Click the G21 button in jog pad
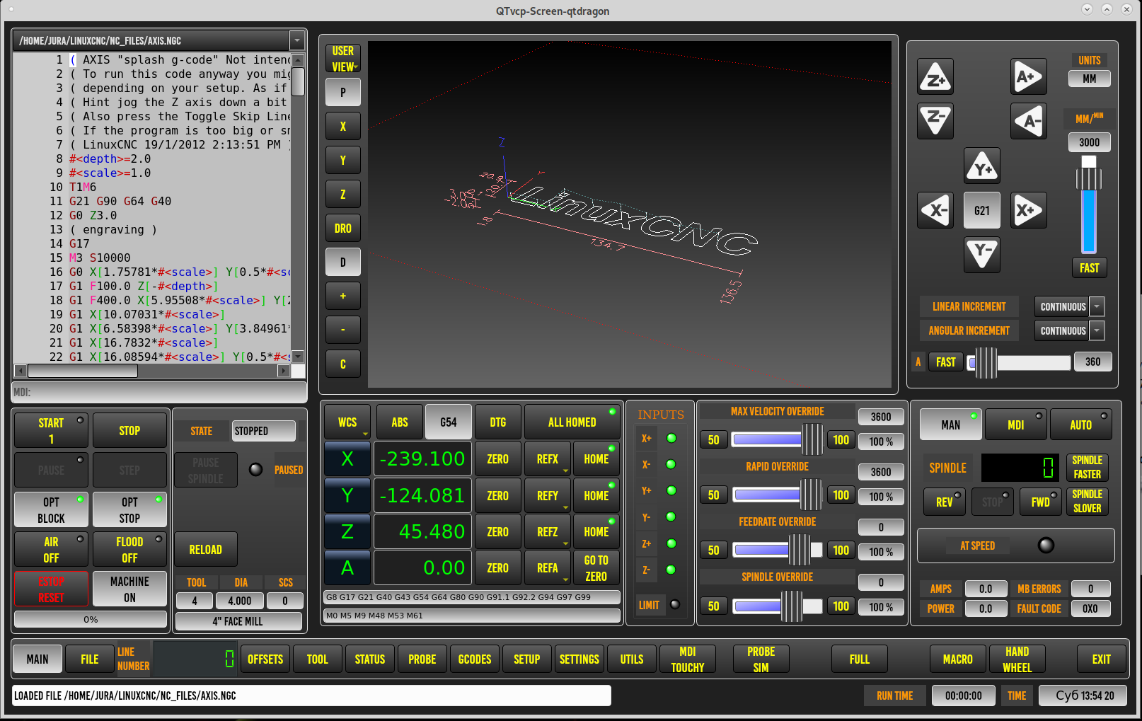The image size is (1142, 721). pyautogui.click(x=982, y=210)
